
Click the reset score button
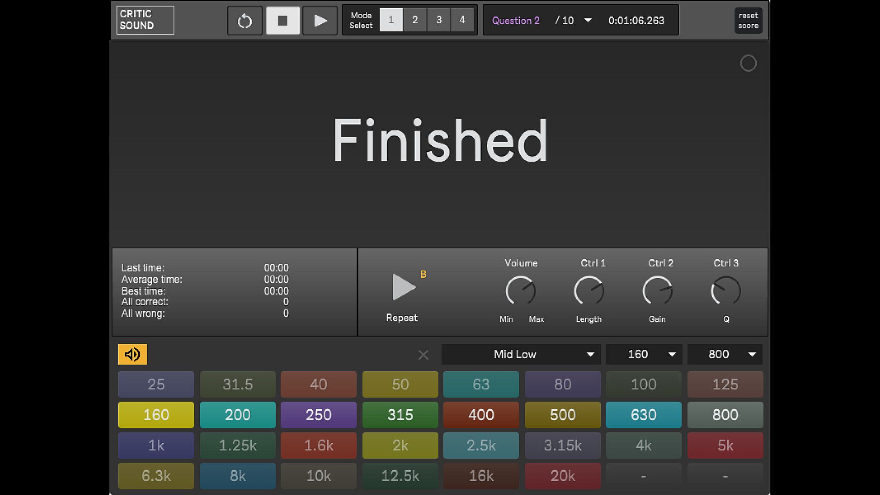coord(748,21)
